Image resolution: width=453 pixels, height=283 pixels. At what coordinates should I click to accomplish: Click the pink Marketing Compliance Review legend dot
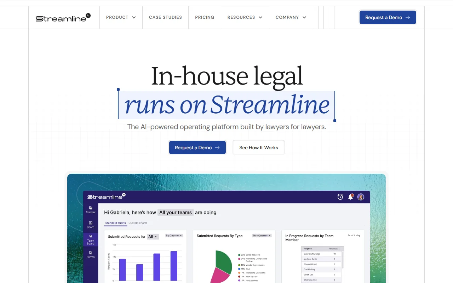pyautogui.click(x=239, y=259)
